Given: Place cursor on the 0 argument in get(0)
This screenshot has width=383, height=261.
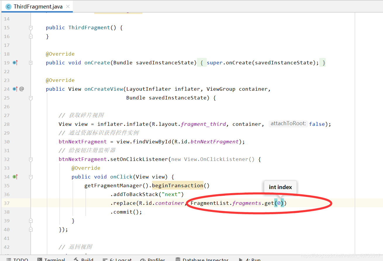Looking at the screenshot, I should click(279, 203).
